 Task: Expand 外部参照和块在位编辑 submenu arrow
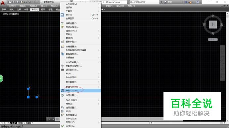(99, 50)
